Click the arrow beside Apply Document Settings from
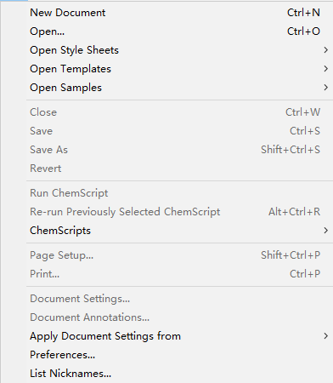The image size is (333, 383). tap(325, 336)
